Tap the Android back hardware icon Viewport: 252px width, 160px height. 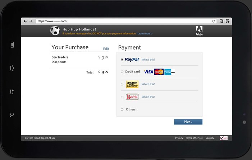click(x=12, y=92)
